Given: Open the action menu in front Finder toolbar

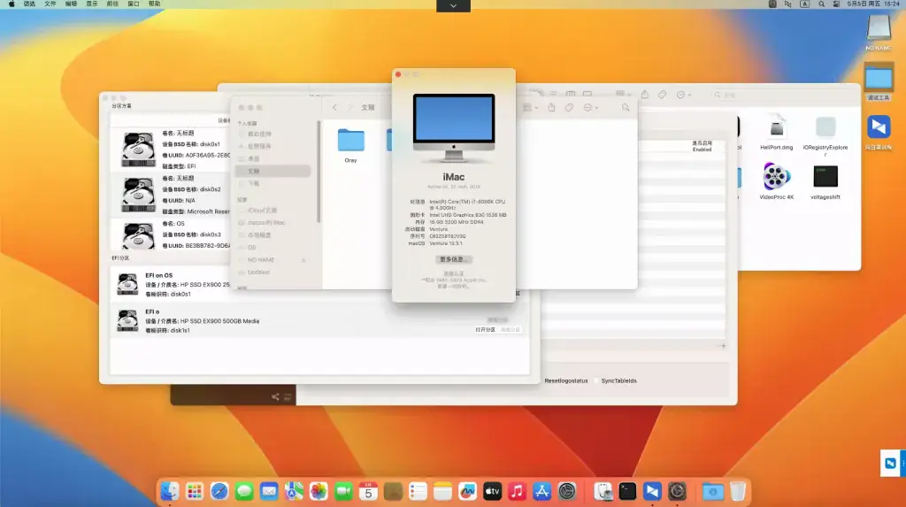Looking at the screenshot, I should point(590,108).
